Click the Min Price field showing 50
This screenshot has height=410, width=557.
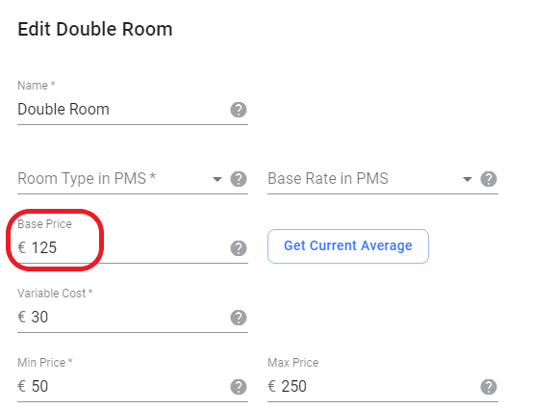click(122, 386)
